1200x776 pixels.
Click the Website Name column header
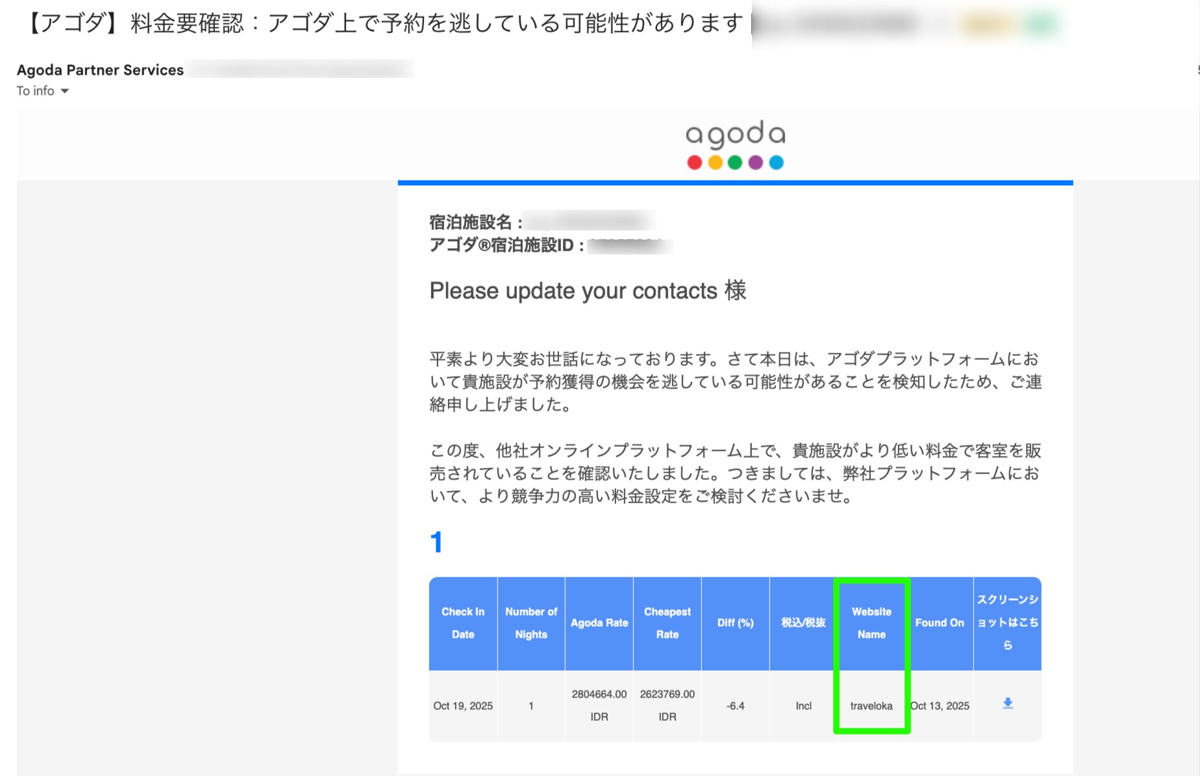tap(872, 622)
